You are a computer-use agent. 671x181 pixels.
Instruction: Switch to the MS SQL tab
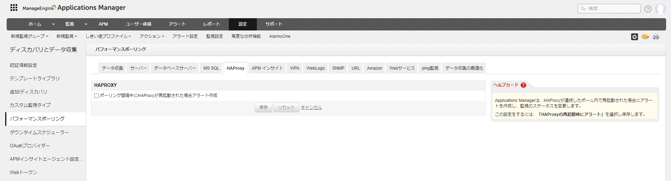(x=211, y=68)
